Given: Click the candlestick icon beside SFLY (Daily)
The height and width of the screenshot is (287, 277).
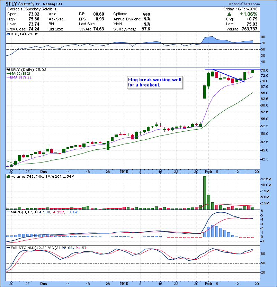Looking at the screenshot, I should [x=8, y=70].
